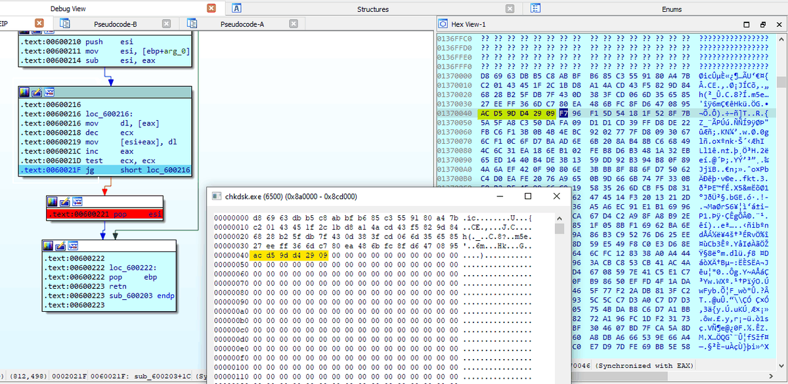
Task: Click Hex View-1 title icon
Action: (443, 24)
